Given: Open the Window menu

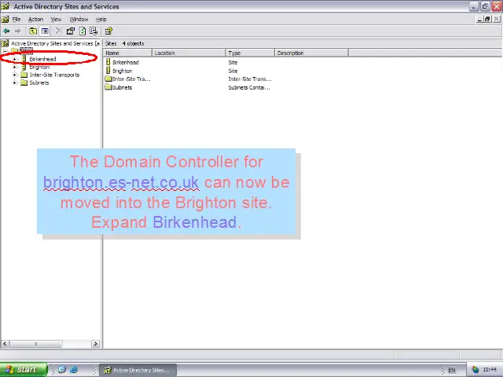Looking at the screenshot, I should point(79,19).
